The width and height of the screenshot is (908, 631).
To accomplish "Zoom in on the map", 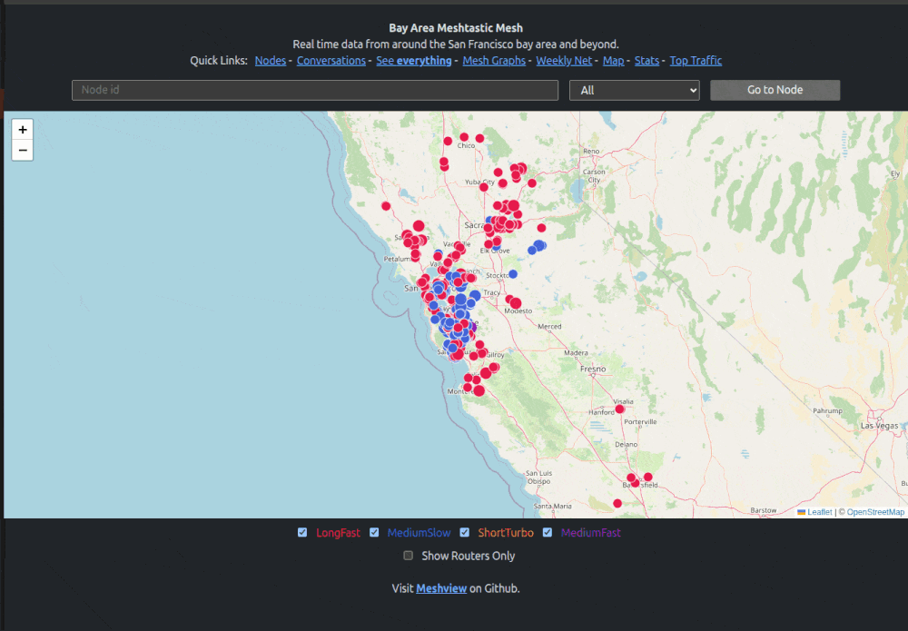I will pyautogui.click(x=23, y=130).
